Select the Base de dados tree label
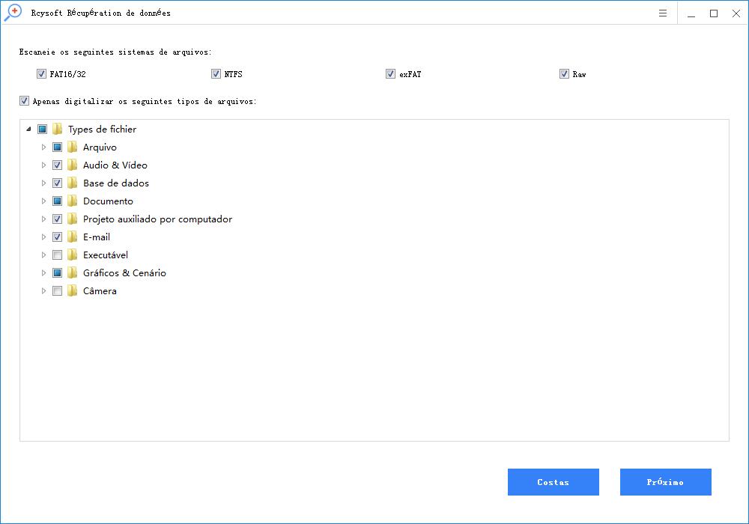 coord(116,183)
